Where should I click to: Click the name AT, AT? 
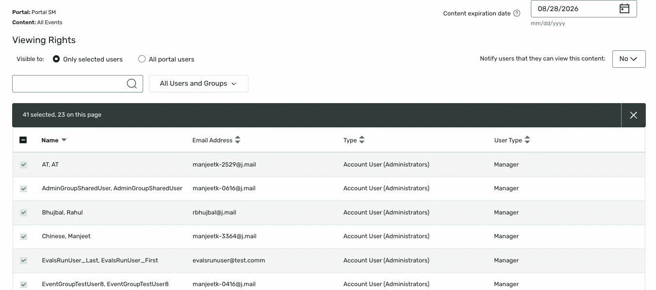50,165
